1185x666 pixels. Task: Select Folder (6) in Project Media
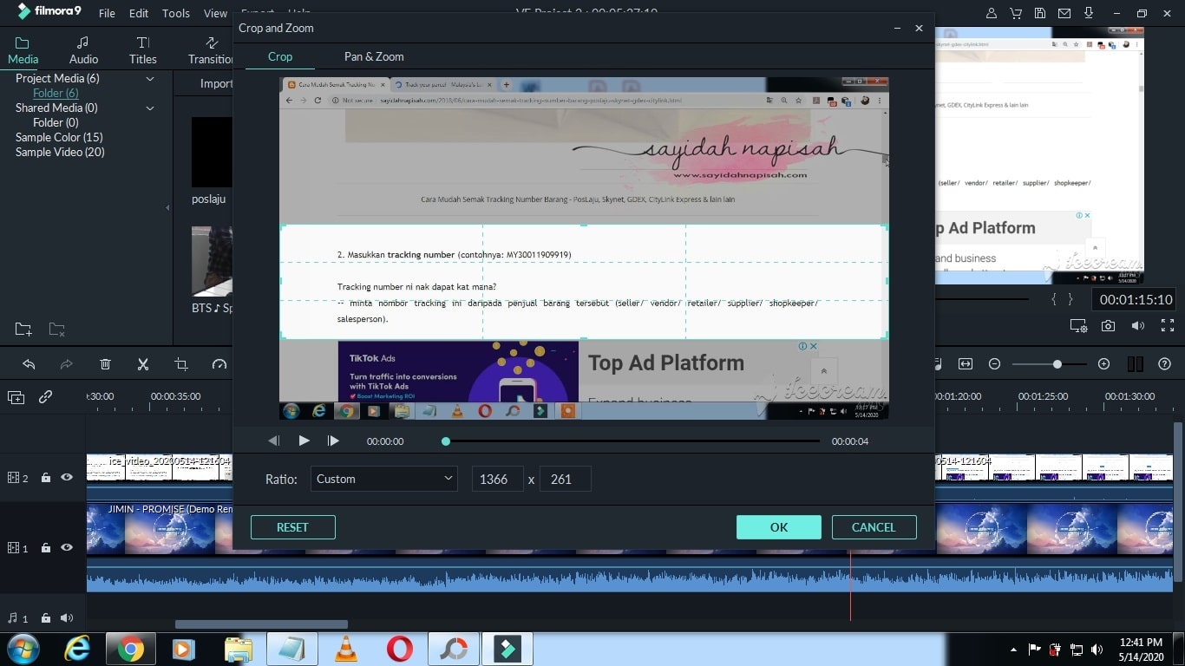click(x=56, y=94)
